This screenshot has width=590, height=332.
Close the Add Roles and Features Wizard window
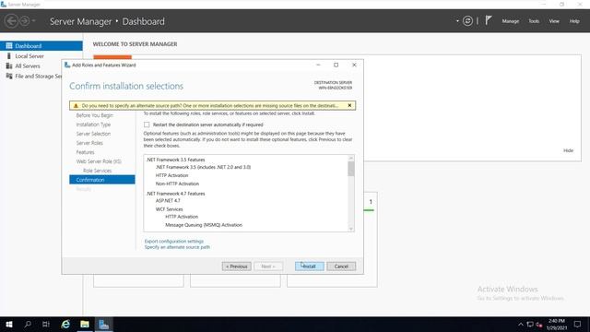[x=354, y=65]
